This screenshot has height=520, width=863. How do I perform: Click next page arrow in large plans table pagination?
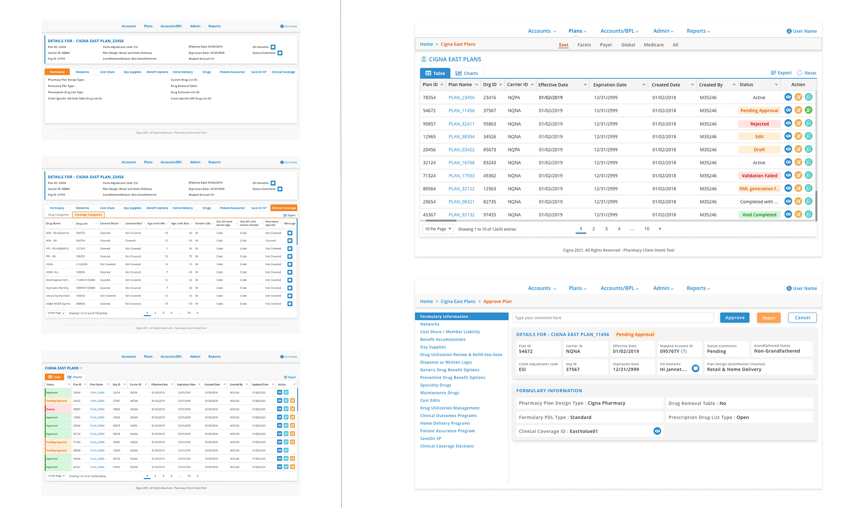point(660,229)
